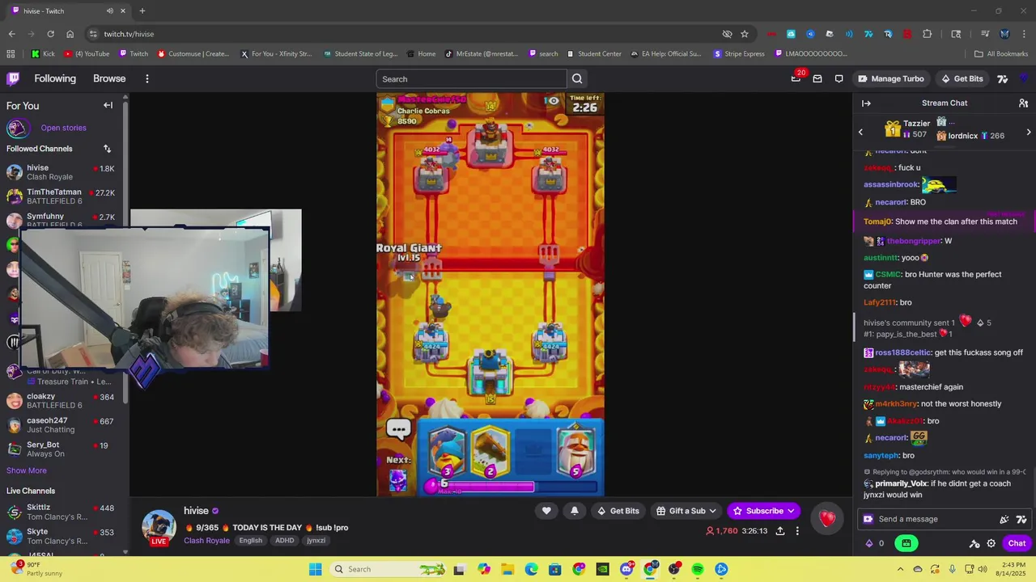Open the notifications inbox icon
The height and width of the screenshot is (582, 1036).
817,78
